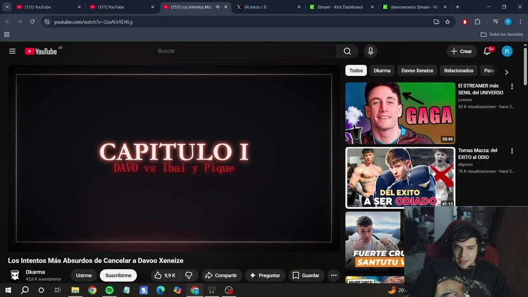Show more filter chips with right arrow
The width and height of the screenshot is (528, 297).
click(x=507, y=72)
